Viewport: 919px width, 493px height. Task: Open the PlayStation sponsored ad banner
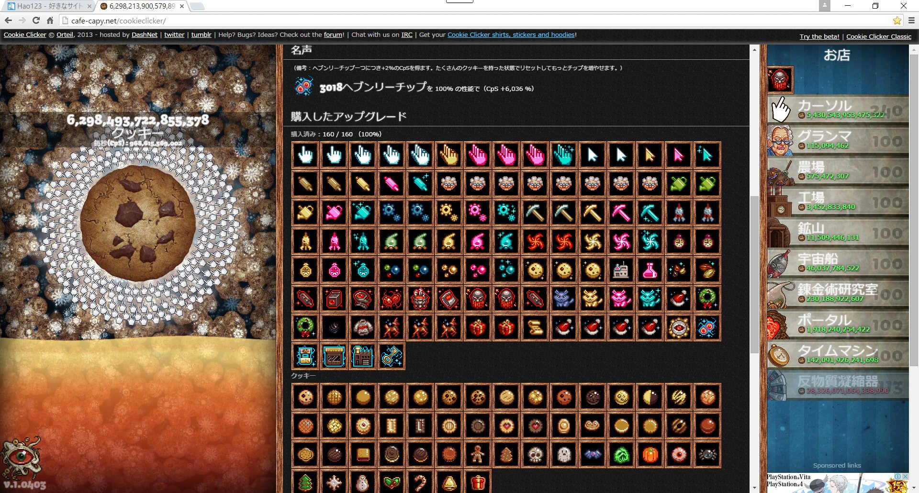838,483
